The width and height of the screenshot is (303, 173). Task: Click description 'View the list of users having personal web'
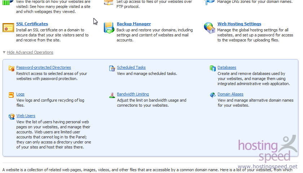(x=53, y=134)
